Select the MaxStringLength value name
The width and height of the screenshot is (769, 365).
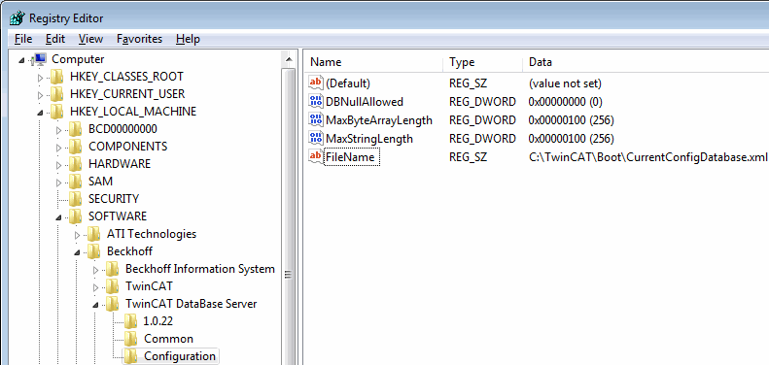click(x=369, y=139)
